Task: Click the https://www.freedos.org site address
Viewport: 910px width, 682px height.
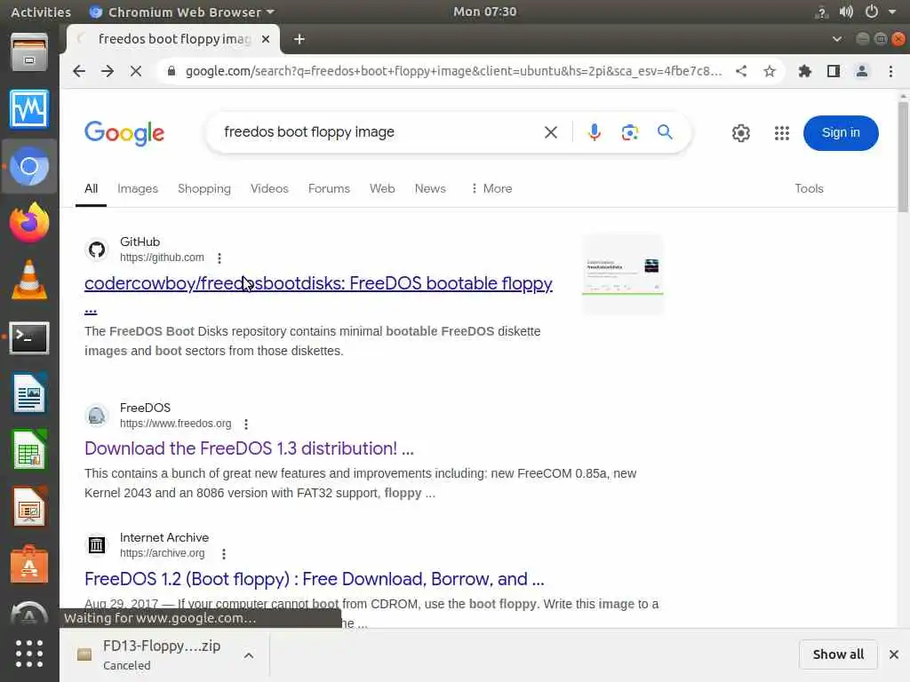Action: point(175,424)
